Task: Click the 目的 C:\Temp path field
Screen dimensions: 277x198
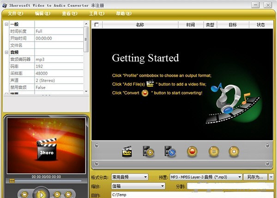Action: pyautogui.click(x=193, y=195)
